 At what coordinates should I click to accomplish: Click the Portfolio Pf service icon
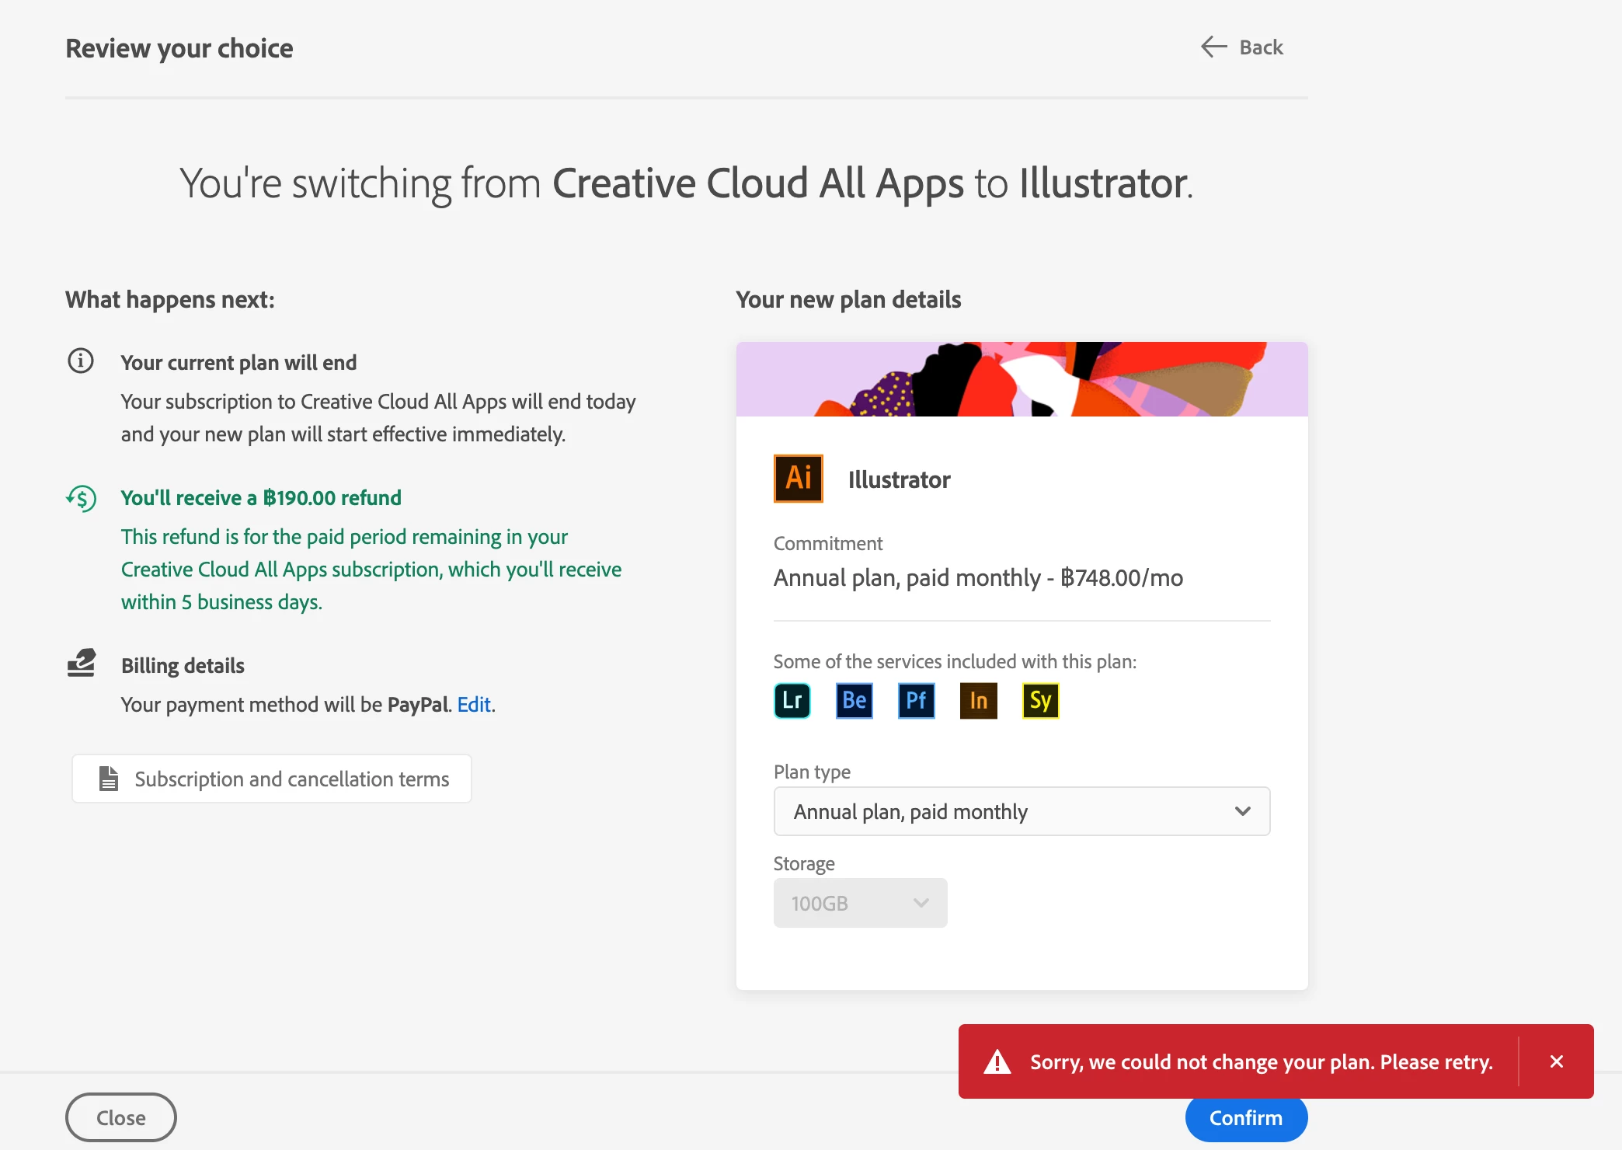click(916, 701)
